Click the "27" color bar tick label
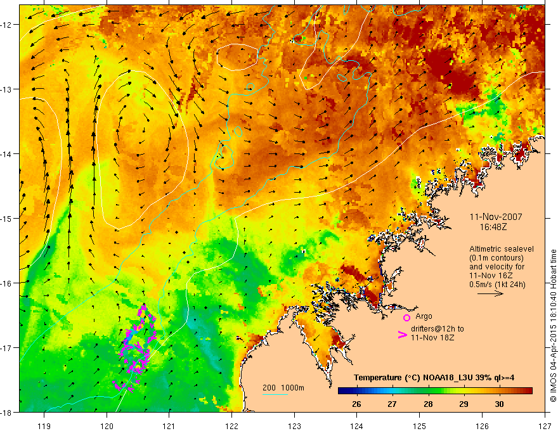 [x=392, y=404]
